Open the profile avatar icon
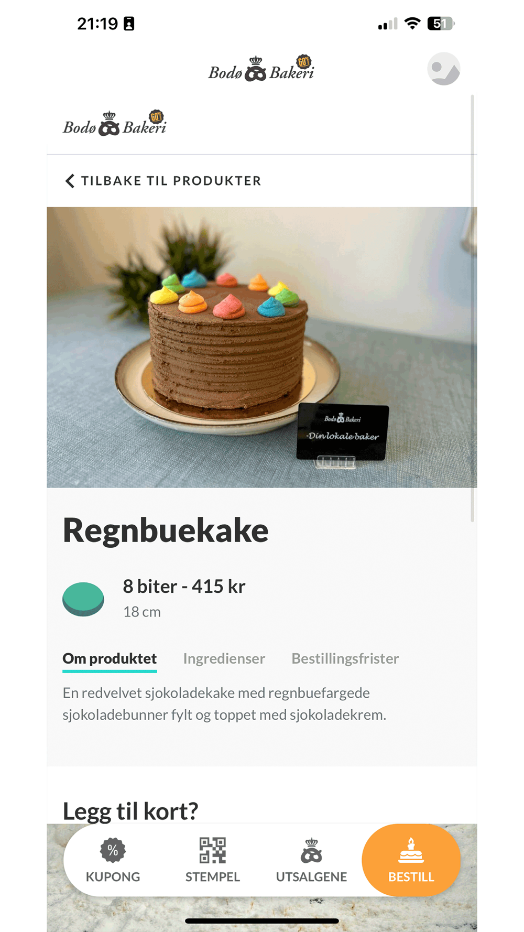524x932 pixels. coord(443,69)
